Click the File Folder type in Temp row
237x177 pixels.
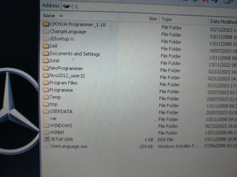[x=169, y=99]
